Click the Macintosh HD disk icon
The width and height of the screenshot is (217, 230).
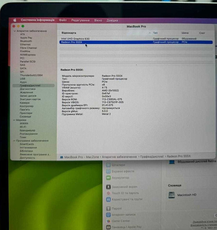point(172,195)
